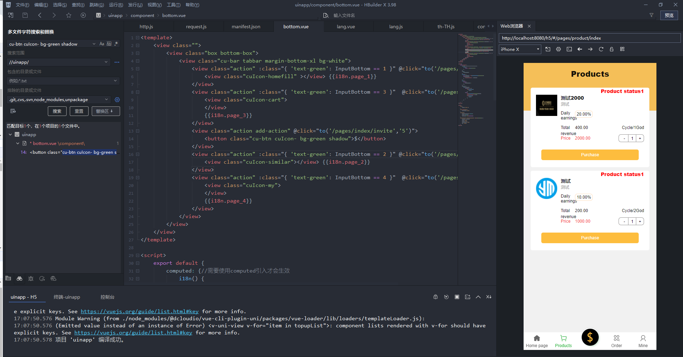Toggle match case (Aa) search option
This screenshot has height=357, width=683.
pyautogui.click(x=102, y=44)
